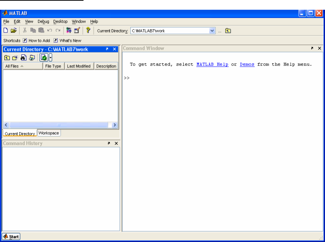
Task: Click the Undo arrow icon
Action: click(50, 30)
